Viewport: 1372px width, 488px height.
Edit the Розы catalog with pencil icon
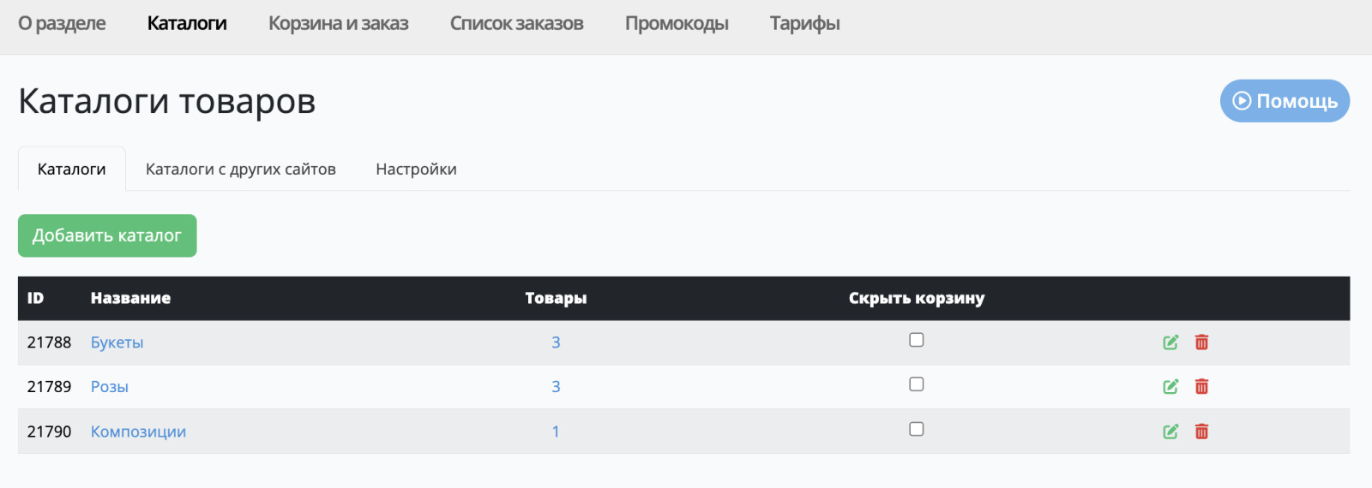click(1170, 387)
